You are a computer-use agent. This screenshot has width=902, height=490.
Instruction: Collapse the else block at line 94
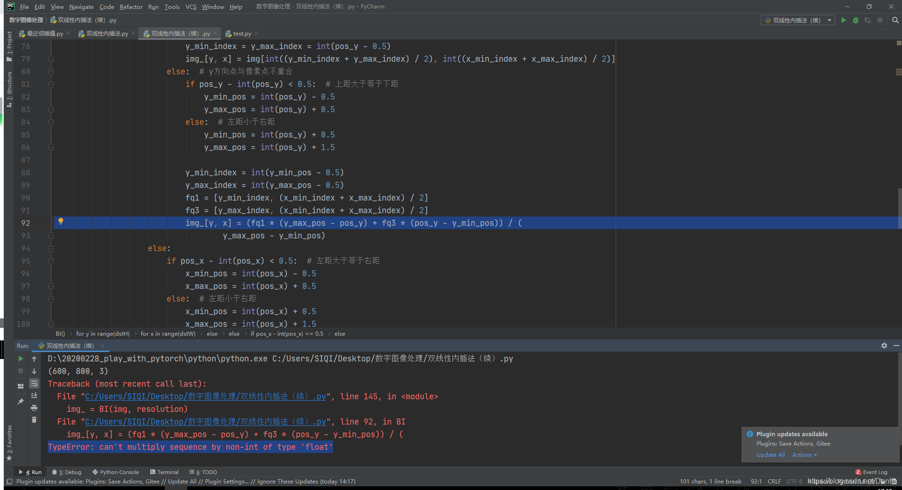click(x=51, y=248)
